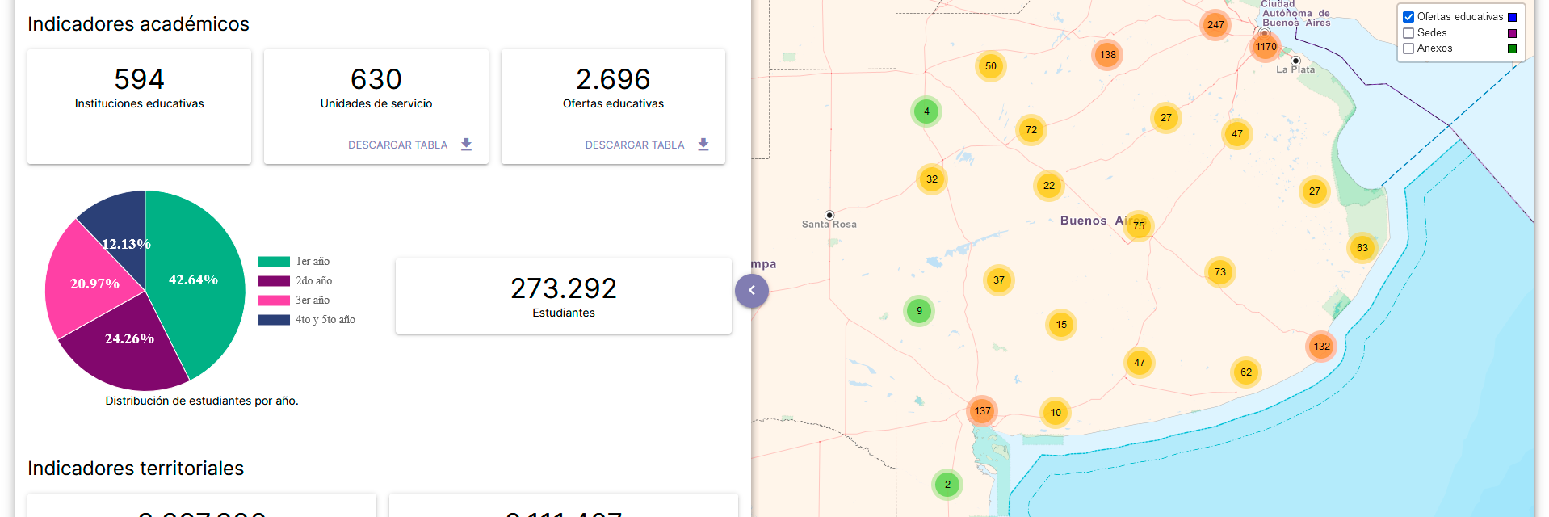1549x517 pixels.
Task: Uncheck the Ofertas educativas layer checkbox
Action: (x=1408, y=17)
